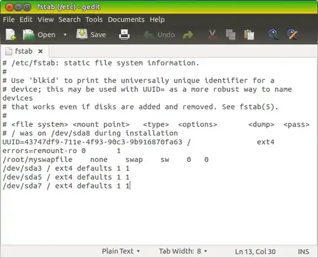Viewport: 318px width, 258px height.
Task: Open Find with the magnifier icon
Action: pyautogui.click(x=273, y=35)
